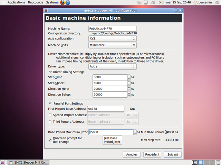
Task: Click the display monitor tray icon
Action: coord(146,2)
